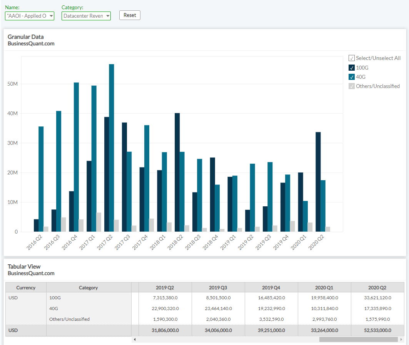Screen dimensions: 409x345
Task: Click the 40G row label in table
Action: (53, 309)
